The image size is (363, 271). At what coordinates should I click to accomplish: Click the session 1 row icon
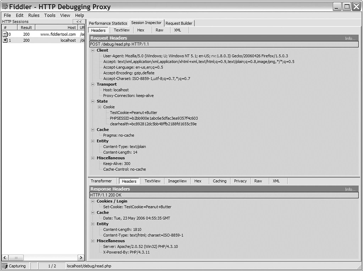pyautogui.click(x=5, y=40)
